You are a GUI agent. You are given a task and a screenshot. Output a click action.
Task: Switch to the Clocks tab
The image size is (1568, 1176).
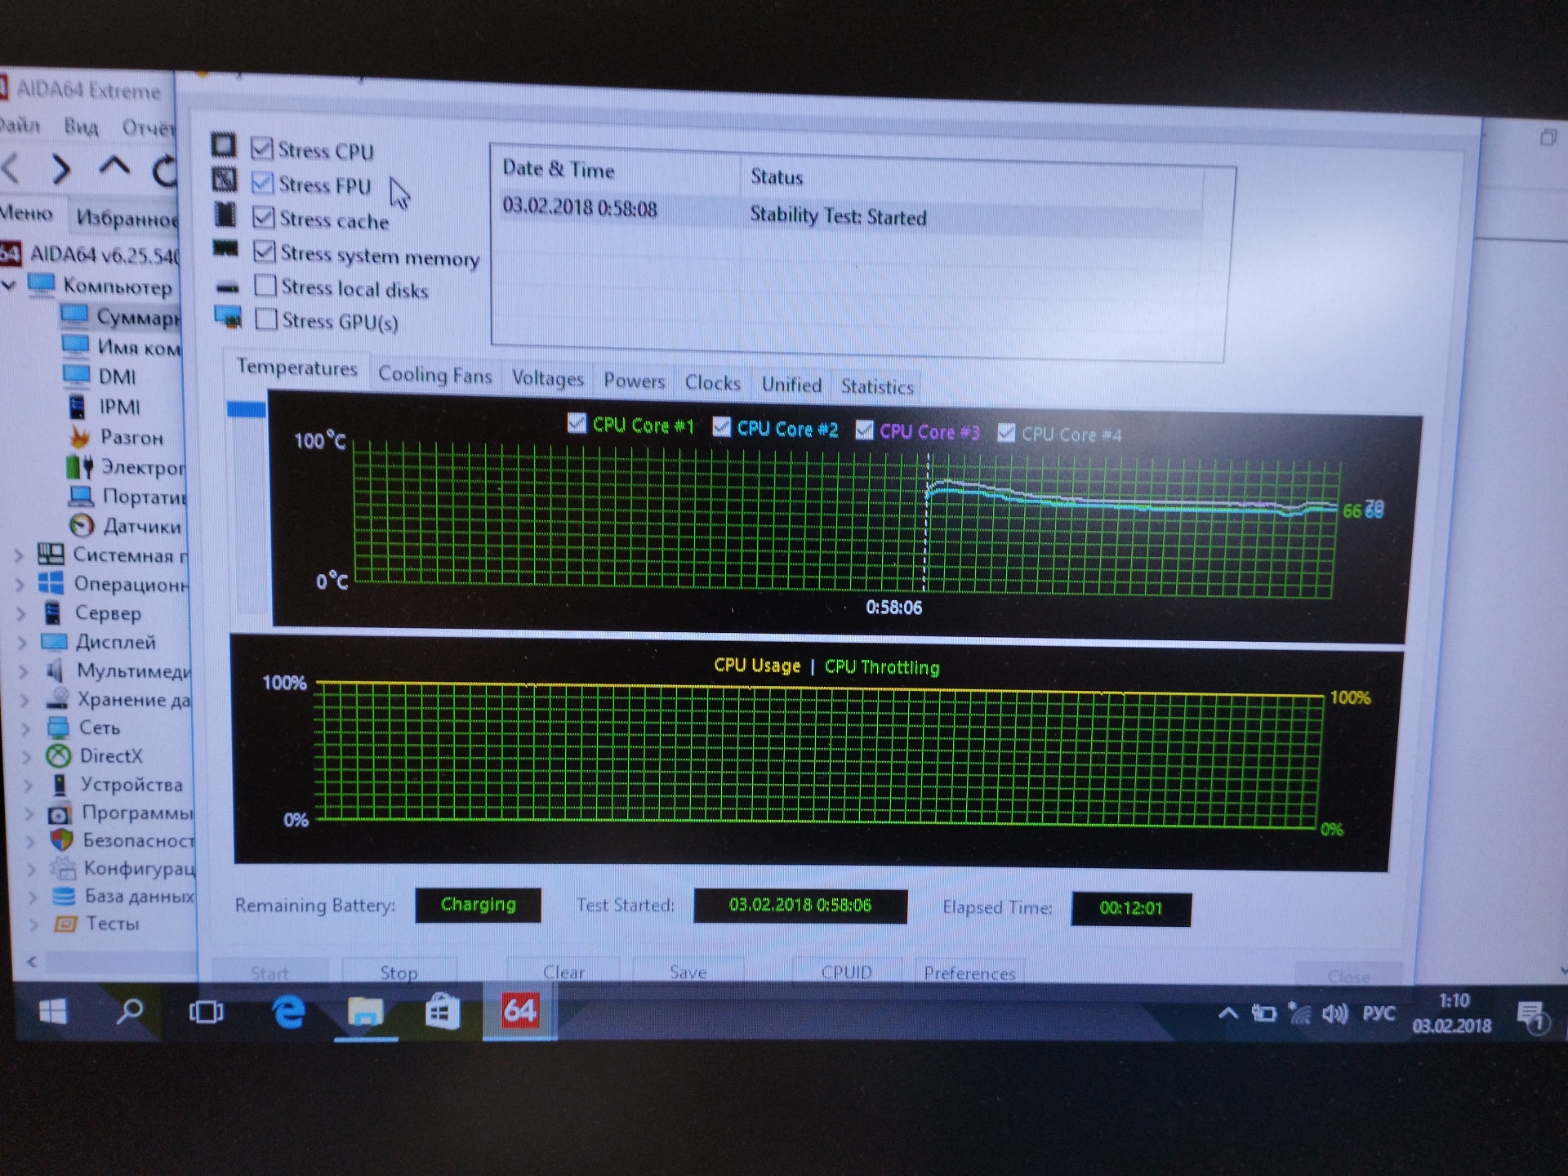(x=712, y=382)
